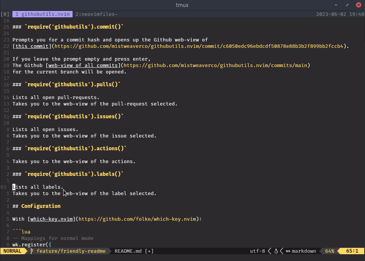The width and height of the screenshot is (365, 261).
Task: Open the [which-key.nvim] link text
Action: point(51,219)
